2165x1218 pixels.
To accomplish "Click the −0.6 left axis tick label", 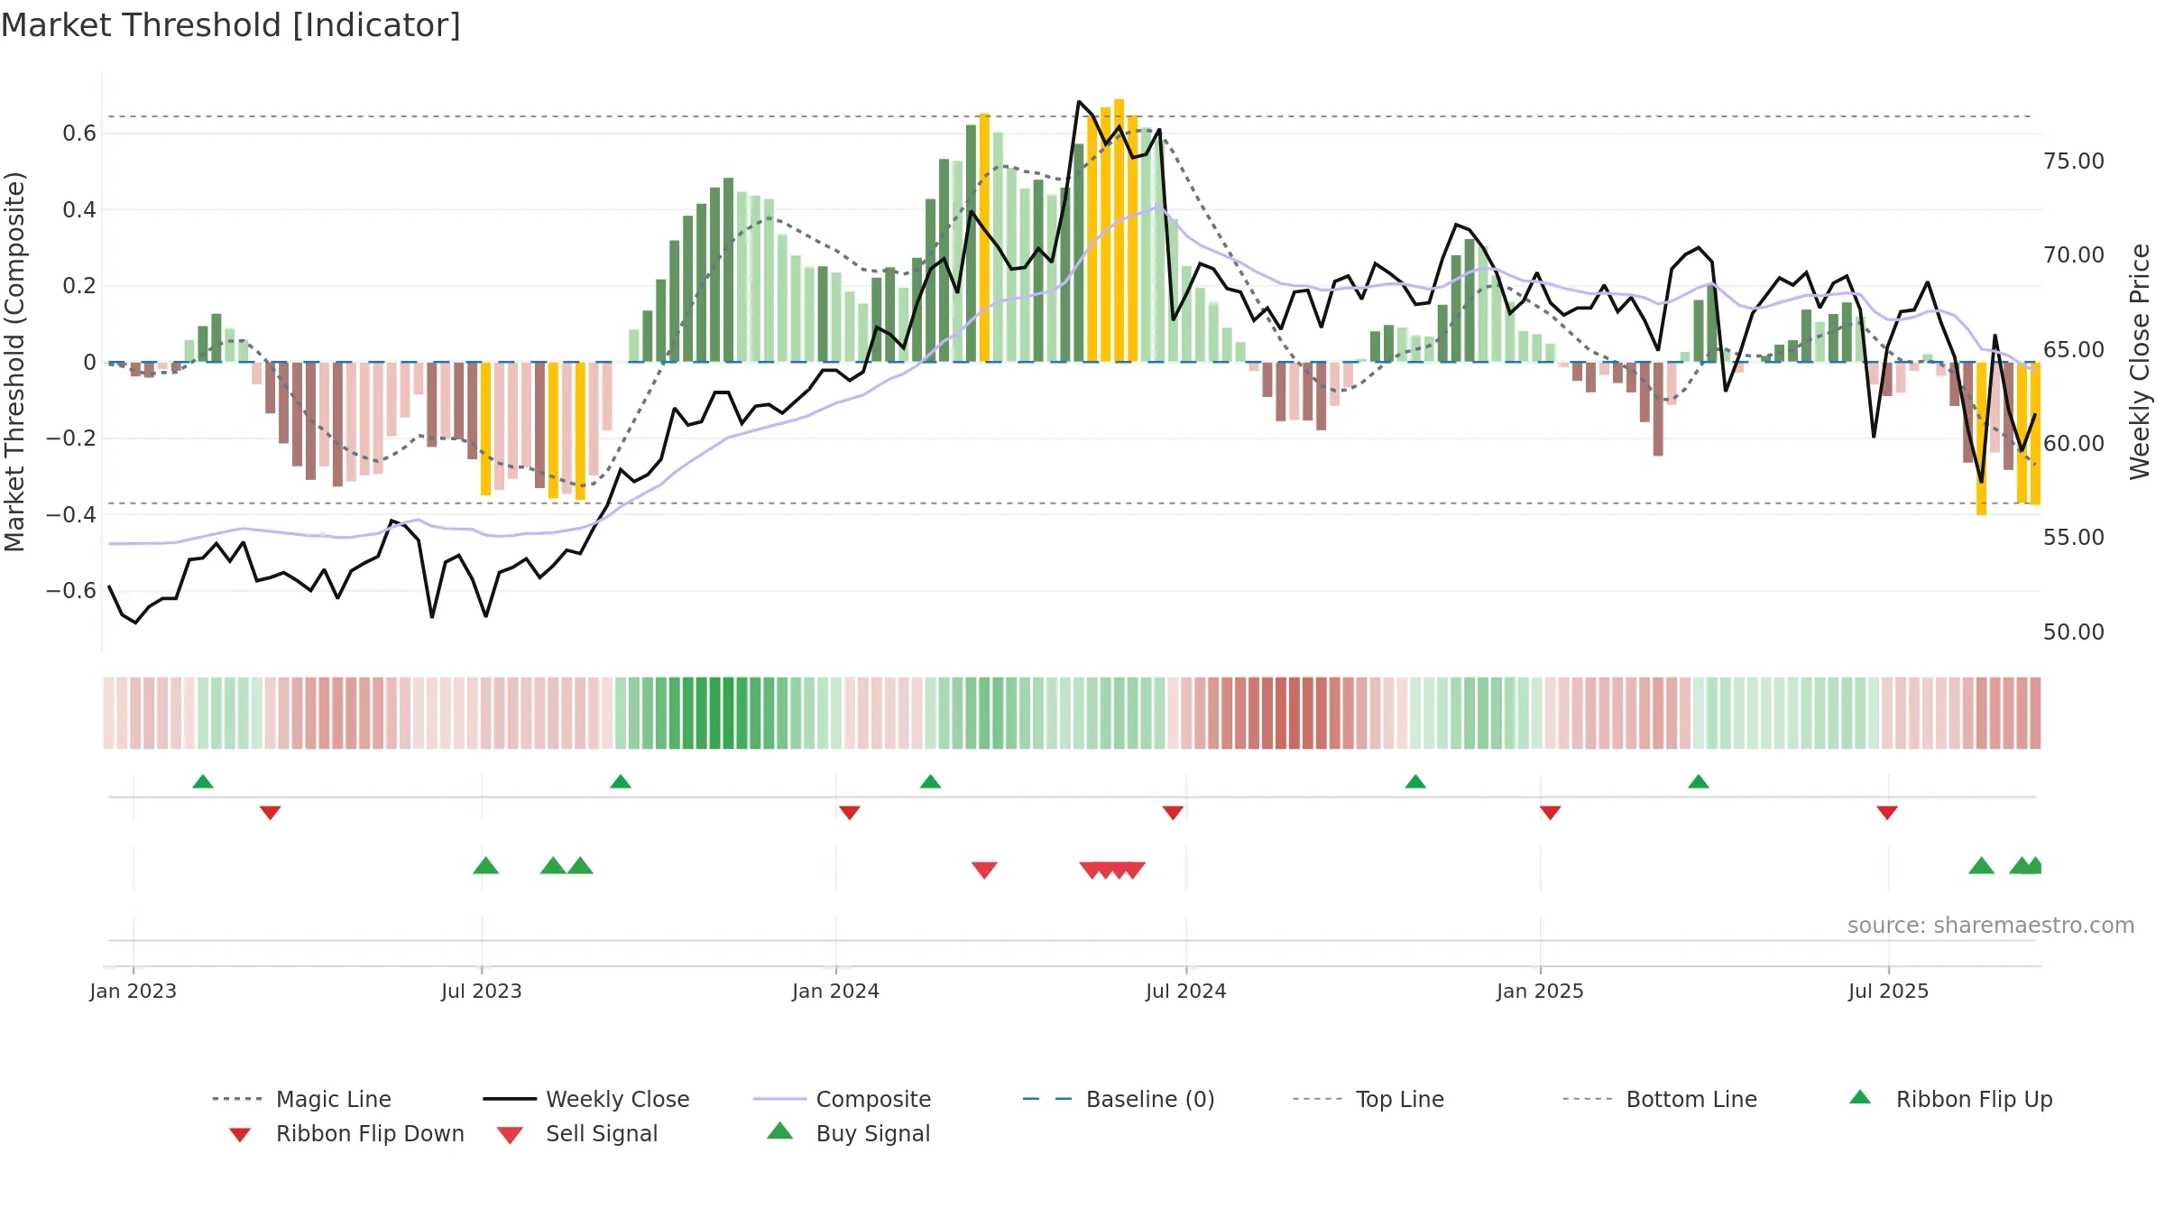I will pyautogui.click(x=70, y=591).
